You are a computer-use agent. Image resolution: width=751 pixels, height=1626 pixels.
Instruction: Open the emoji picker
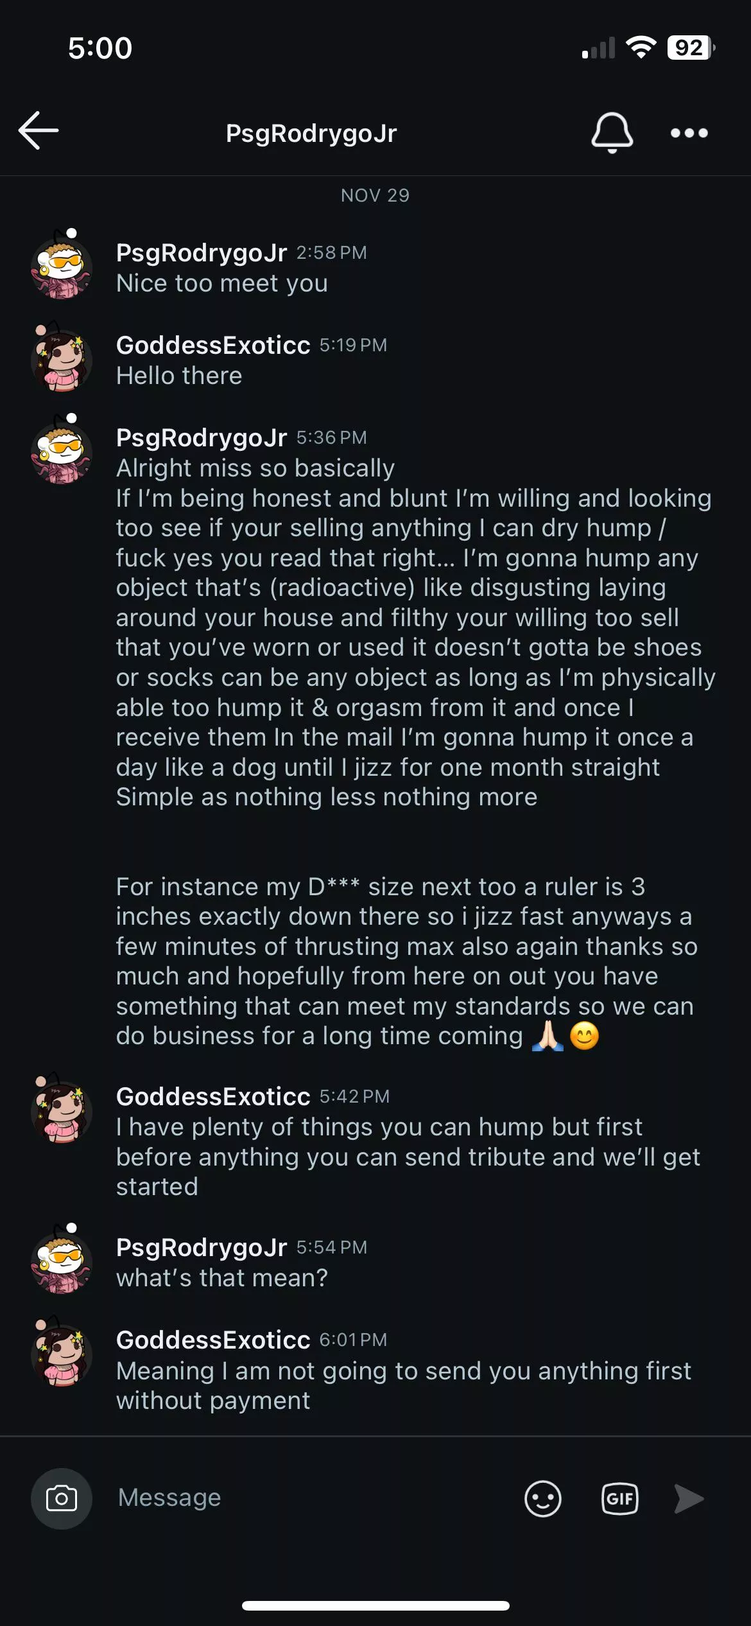(x=542, y=1499)
